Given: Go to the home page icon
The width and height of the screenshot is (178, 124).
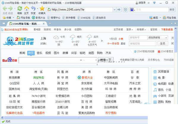Looking at the screenshot, I should (x=26, y=9).
